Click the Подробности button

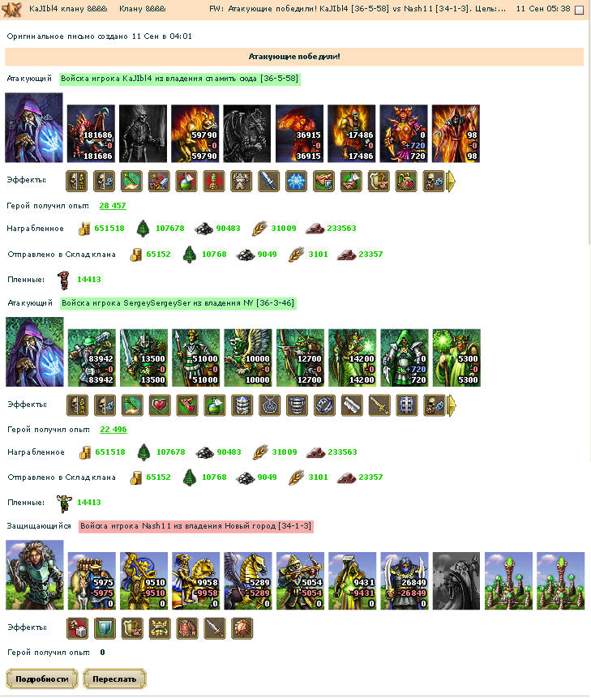click(x=42, y=679)
